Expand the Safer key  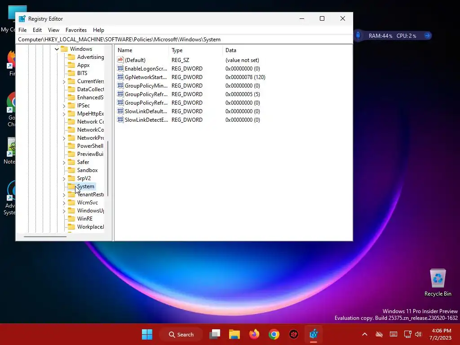pos(64,162)
